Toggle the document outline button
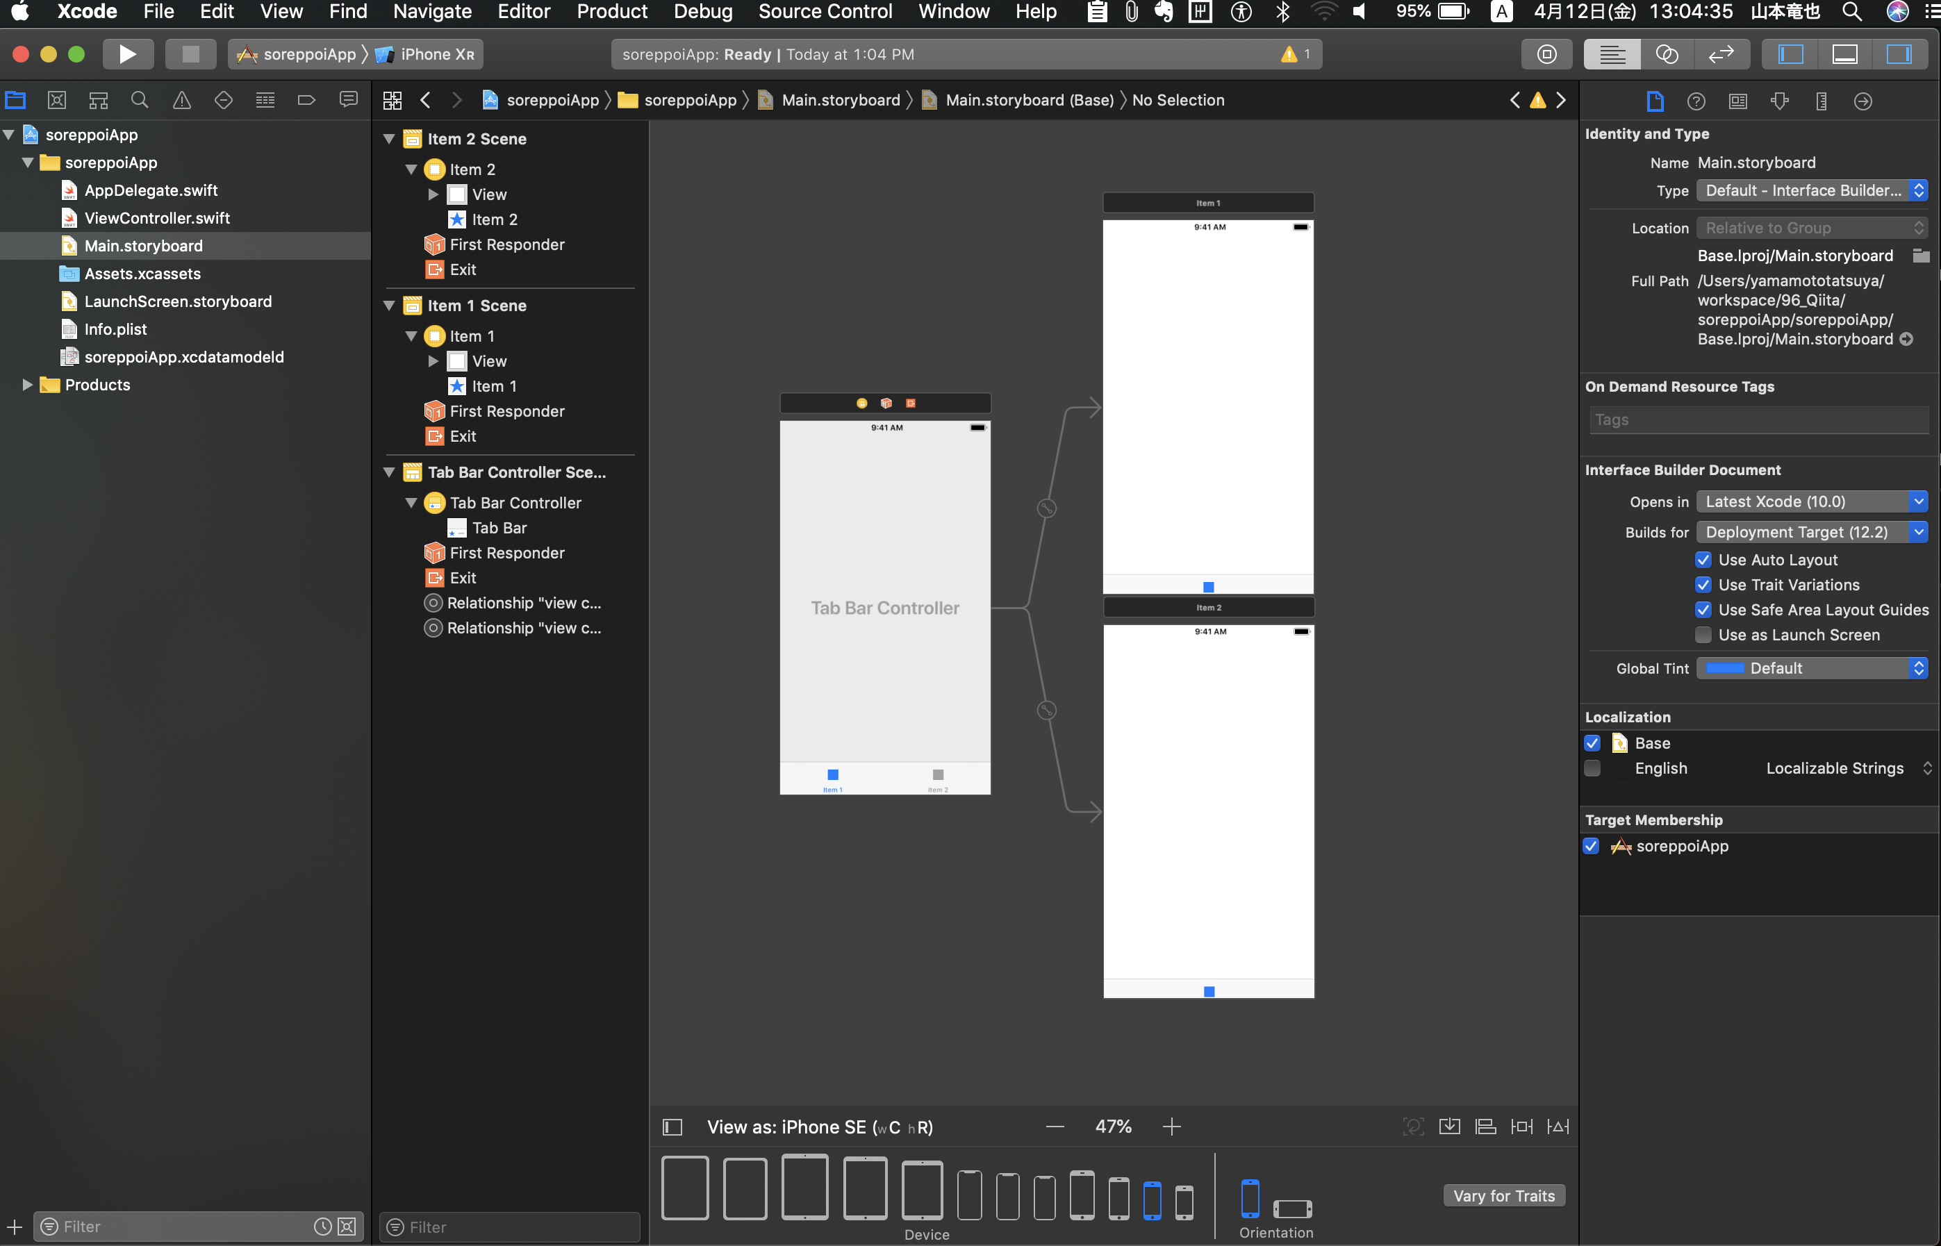 tap(672, 1127)
